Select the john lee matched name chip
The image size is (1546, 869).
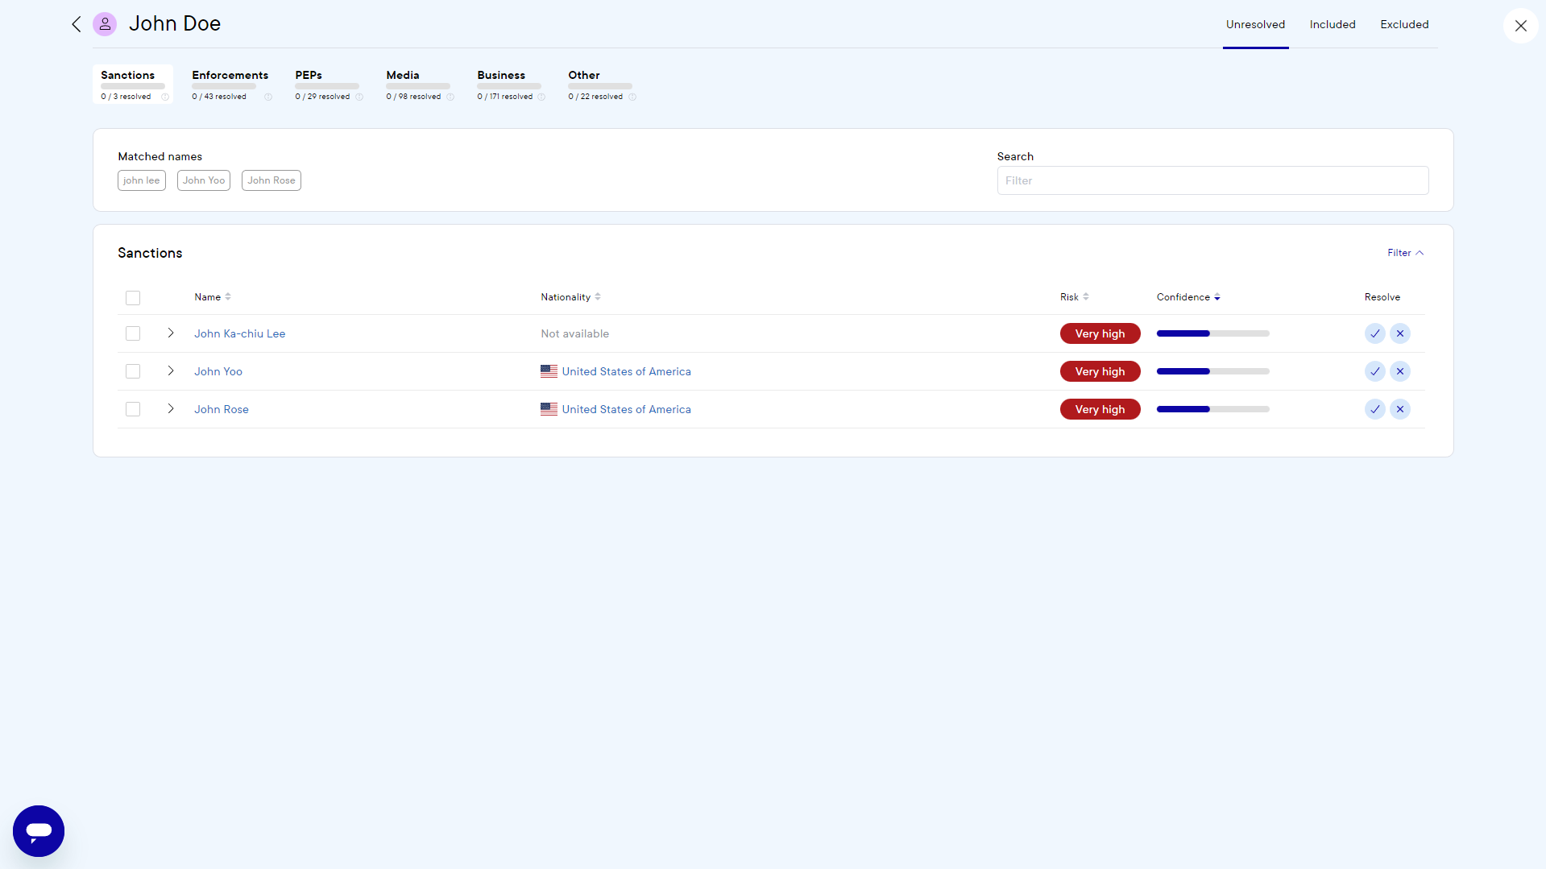[141, 180]
